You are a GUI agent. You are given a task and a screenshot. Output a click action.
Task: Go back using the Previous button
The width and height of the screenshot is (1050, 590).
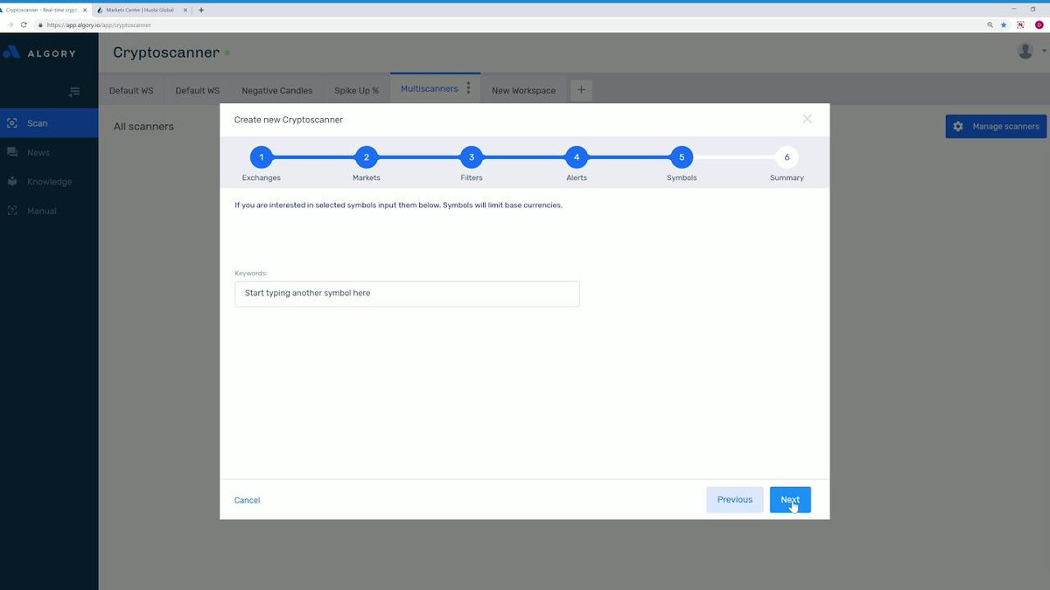point(734,499)
